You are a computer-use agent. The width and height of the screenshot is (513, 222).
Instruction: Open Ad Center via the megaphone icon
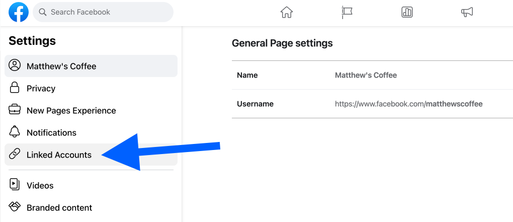(467, 13)
